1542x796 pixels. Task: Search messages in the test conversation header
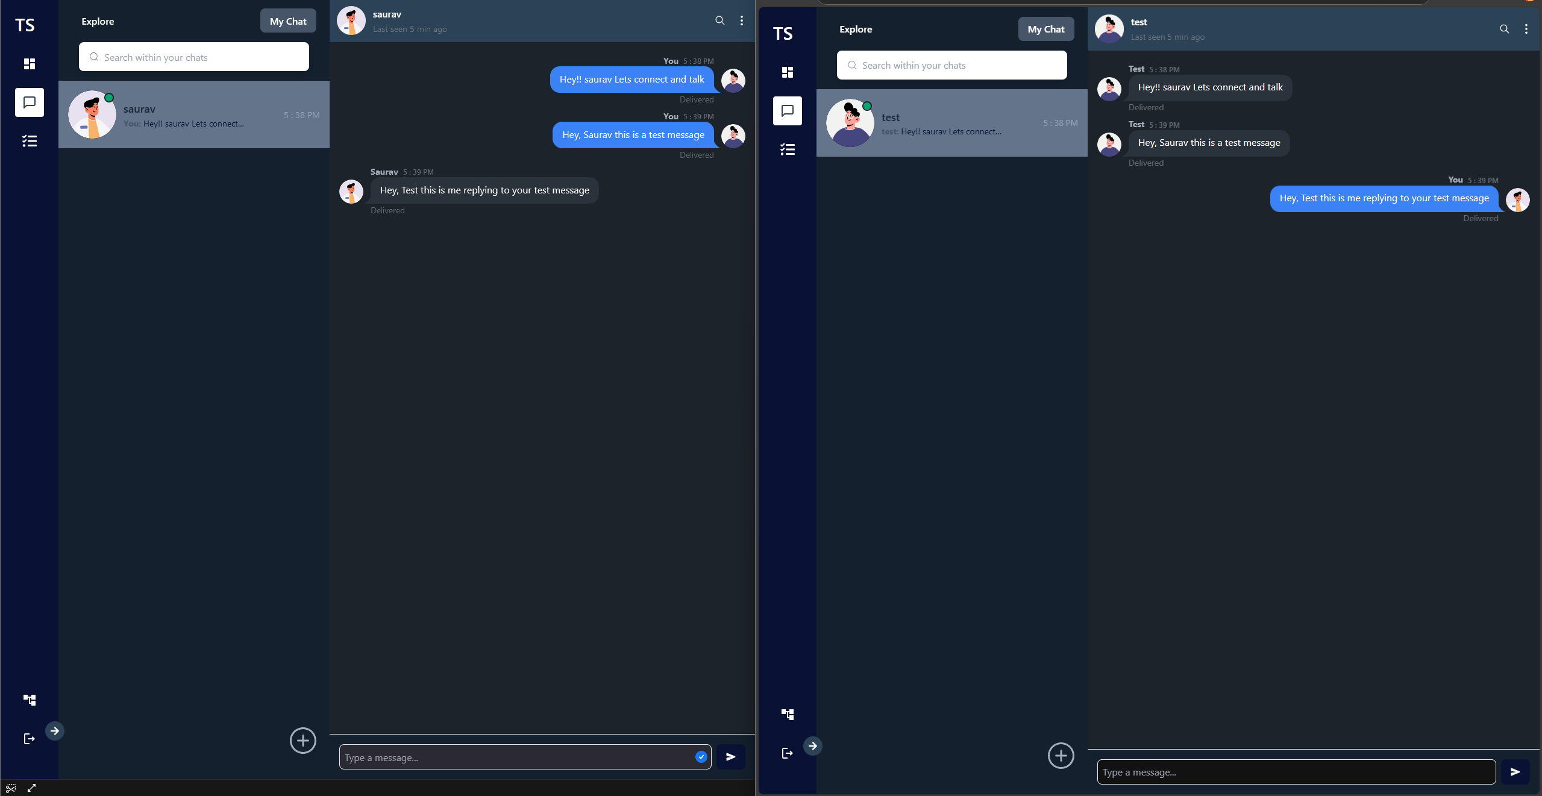(1504, 29)
